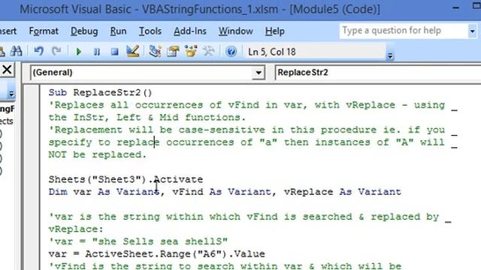Undo the last edit
This screenshot has width=481, height=270.
(38, 51)
